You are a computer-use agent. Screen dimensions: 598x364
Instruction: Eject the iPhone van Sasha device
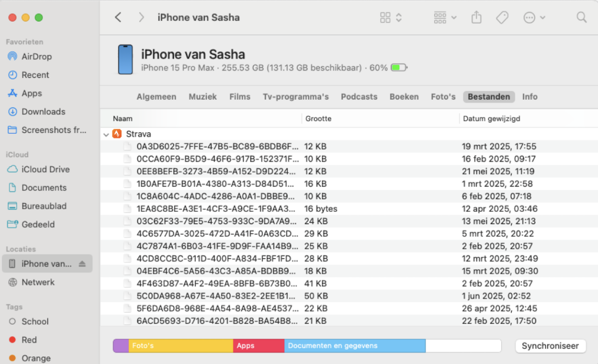point(81,263)
